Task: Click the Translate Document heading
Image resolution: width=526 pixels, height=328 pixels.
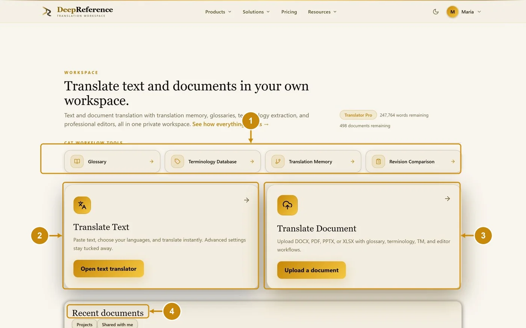Action: (x=317, y=229)
